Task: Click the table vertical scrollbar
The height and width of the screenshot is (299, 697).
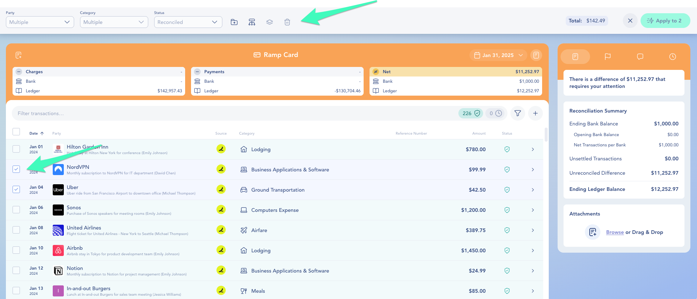Action: click(546, 134)
